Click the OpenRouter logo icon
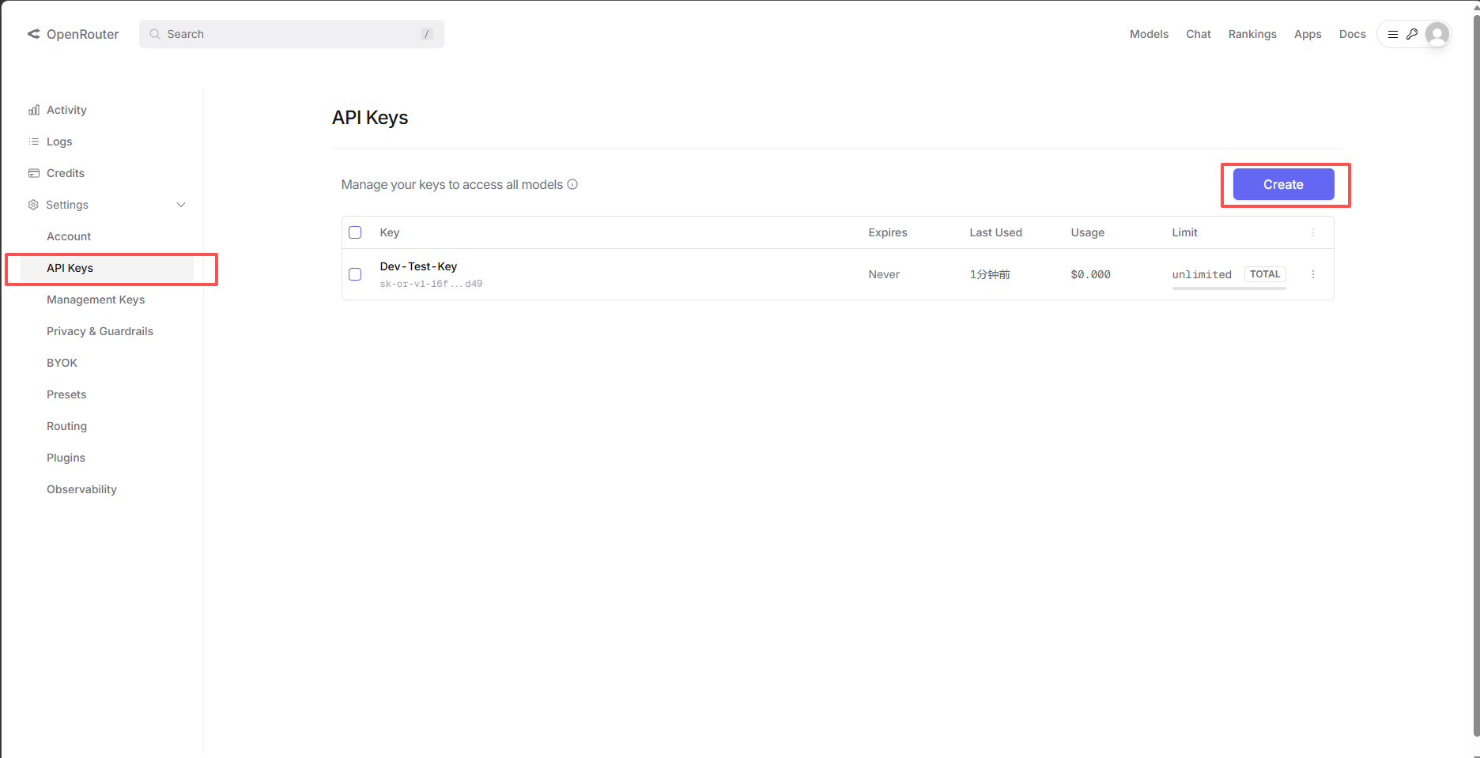This screenshot has height=758, width=1480. pyautogui.click(x=33, y=34)
